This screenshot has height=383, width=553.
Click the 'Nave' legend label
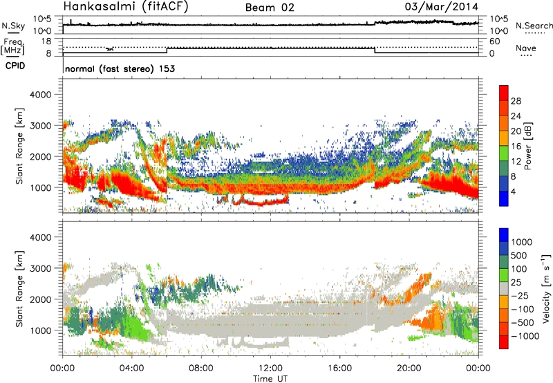pos(526,48)
